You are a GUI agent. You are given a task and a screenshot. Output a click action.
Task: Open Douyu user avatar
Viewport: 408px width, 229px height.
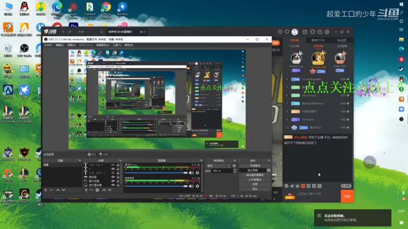(295, 32)
